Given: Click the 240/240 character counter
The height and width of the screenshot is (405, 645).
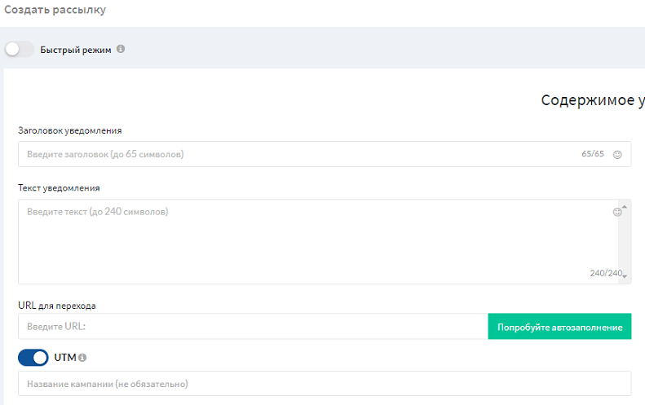Looking at the screenshot, I should [606, 273].
